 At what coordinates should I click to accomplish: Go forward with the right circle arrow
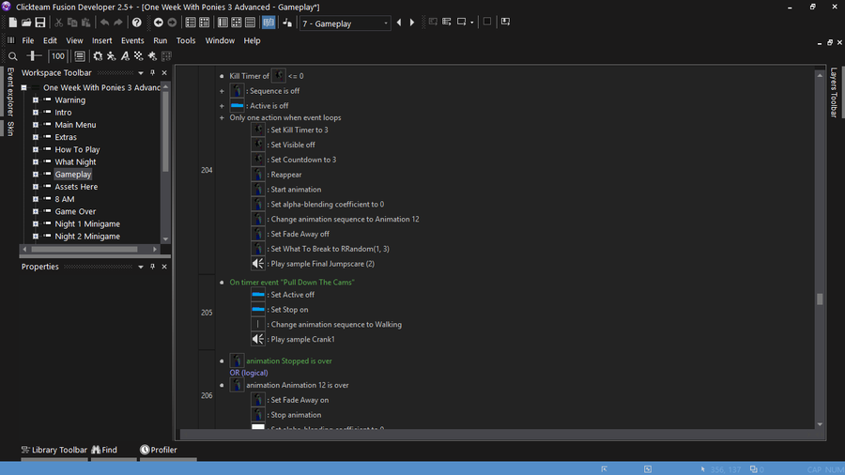tap(172, 23)
